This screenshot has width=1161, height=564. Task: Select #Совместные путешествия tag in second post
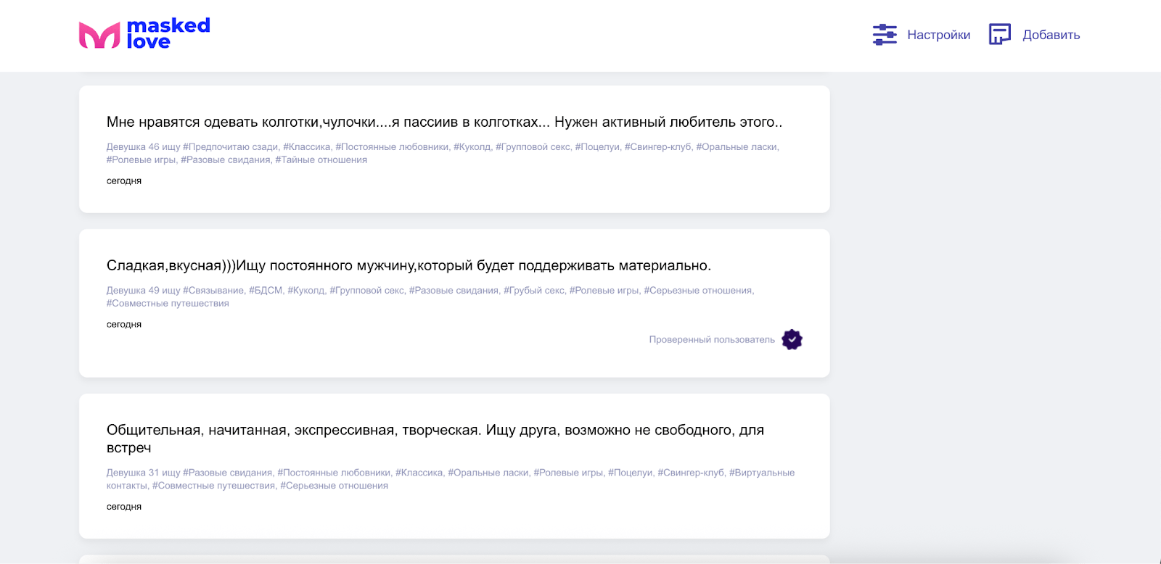(168, 304)
